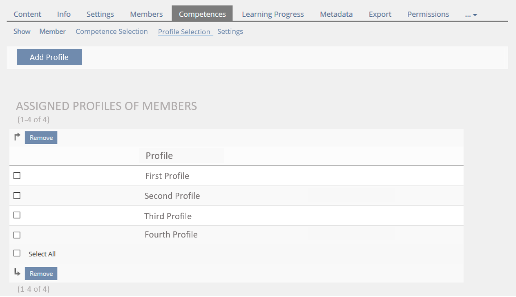Click the bottom arrow icon beside Remove
The height and width of the screenshot is (297, 516).
pyautogui.click(x=17, y=273)
